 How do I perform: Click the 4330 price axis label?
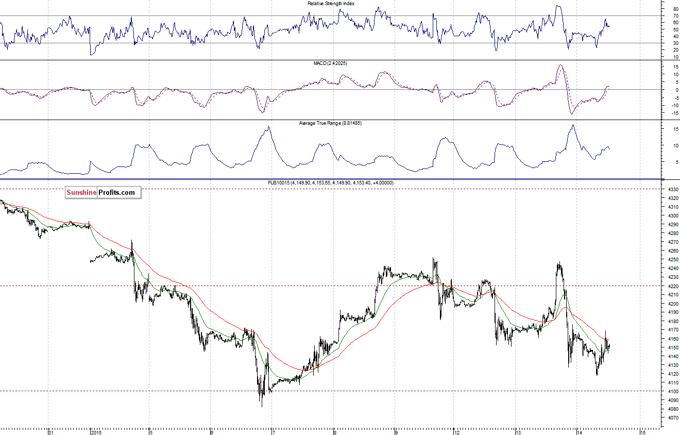point(673,190)
